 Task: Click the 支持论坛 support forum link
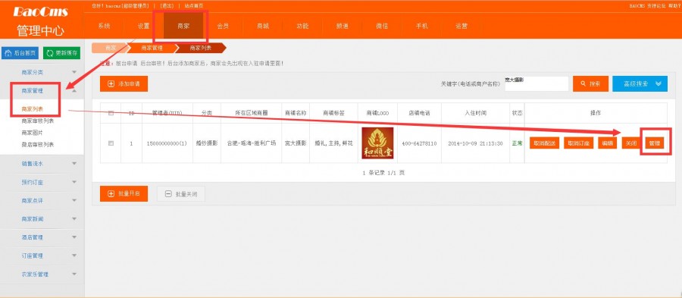pyautogui.click(x=656, y=5)
